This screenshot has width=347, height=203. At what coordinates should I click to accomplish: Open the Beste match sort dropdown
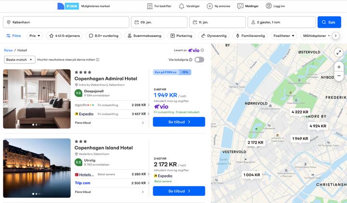pyautogui.click(x=20, y=60)
